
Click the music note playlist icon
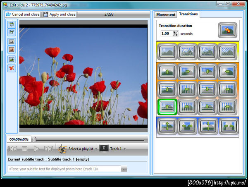[62, 149]
